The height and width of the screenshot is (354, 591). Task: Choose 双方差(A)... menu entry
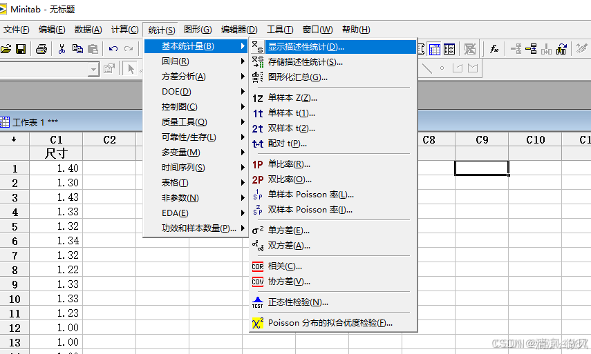[333, 246]
